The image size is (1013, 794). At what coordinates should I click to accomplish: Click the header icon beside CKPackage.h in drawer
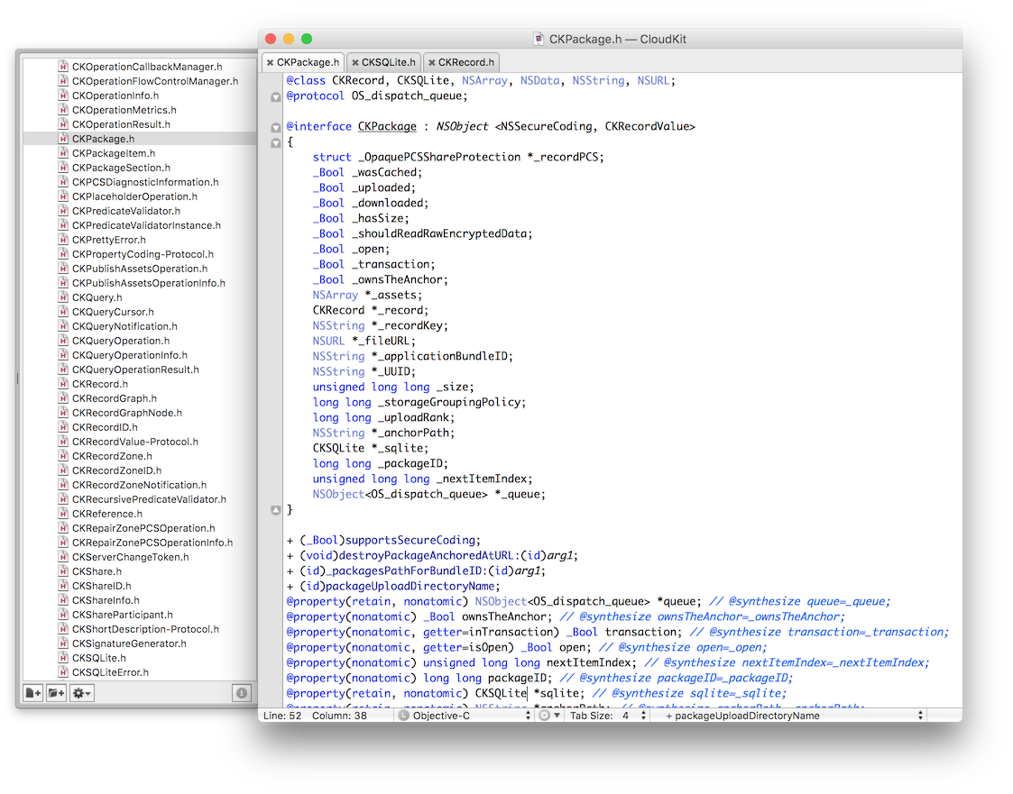[63, 139]
